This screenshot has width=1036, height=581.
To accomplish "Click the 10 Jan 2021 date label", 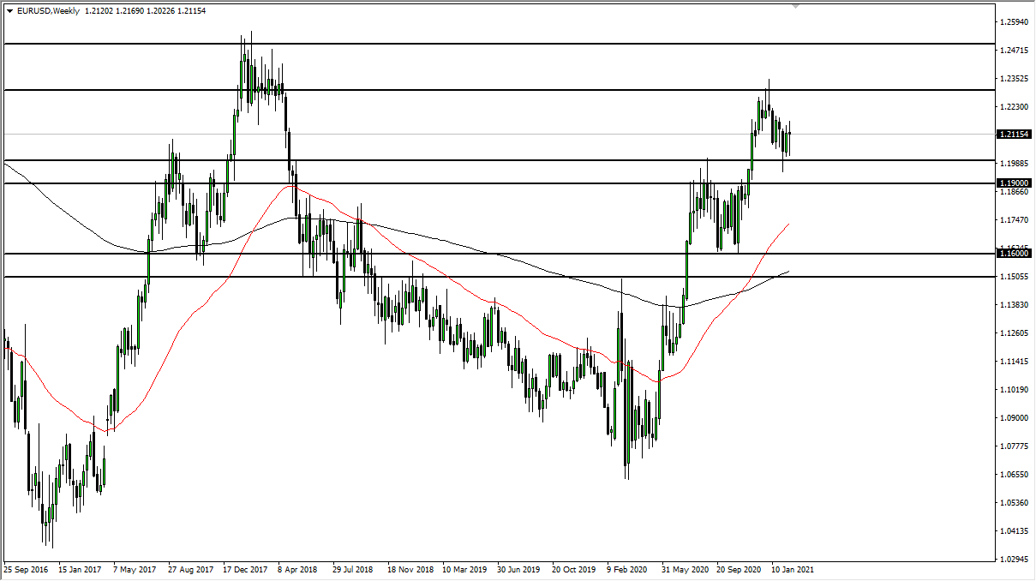I will coord(793,568).
